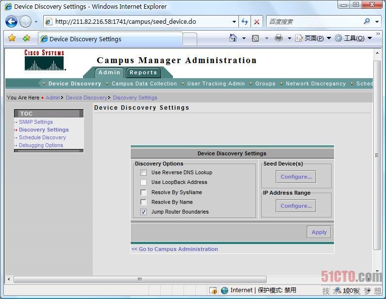Open Debugging Options in the TOC
This screenshot has height=299, width=386.
point(41,145)
